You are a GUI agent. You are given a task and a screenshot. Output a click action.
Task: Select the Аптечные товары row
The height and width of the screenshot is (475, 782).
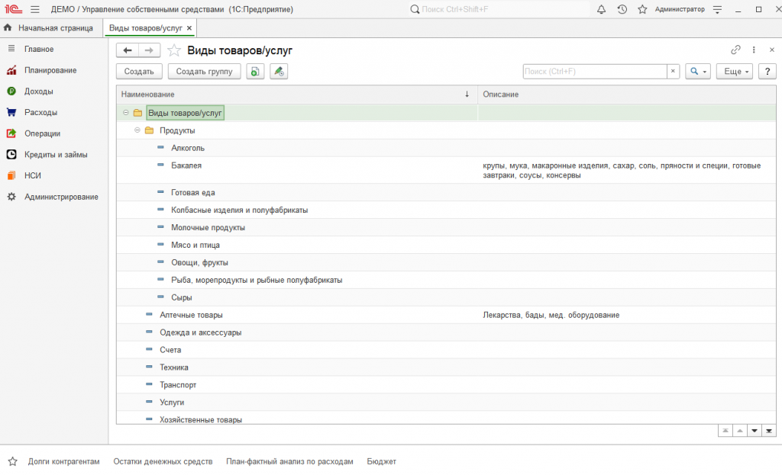click(446, 315)
